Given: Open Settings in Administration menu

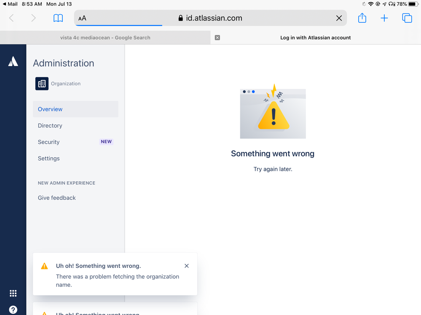Looking at the screenshot, I should coord(75,158).
